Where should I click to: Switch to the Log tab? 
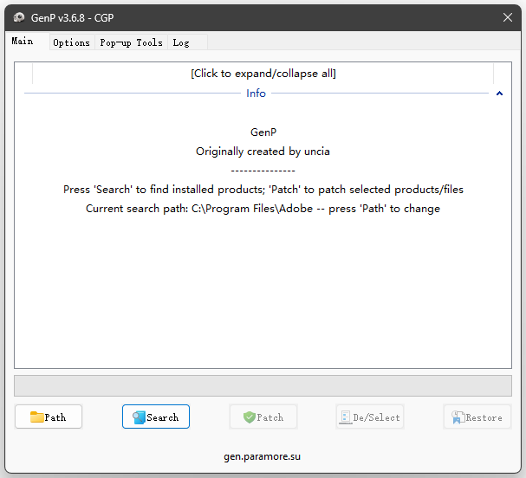point(187,42)
